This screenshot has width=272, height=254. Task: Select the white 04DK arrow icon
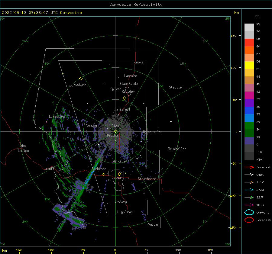249,175
